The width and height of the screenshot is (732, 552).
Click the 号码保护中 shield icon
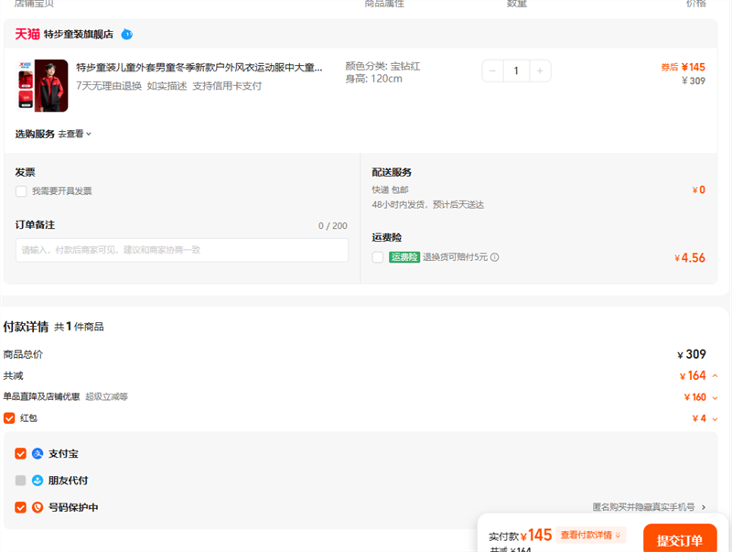point(38,507)
